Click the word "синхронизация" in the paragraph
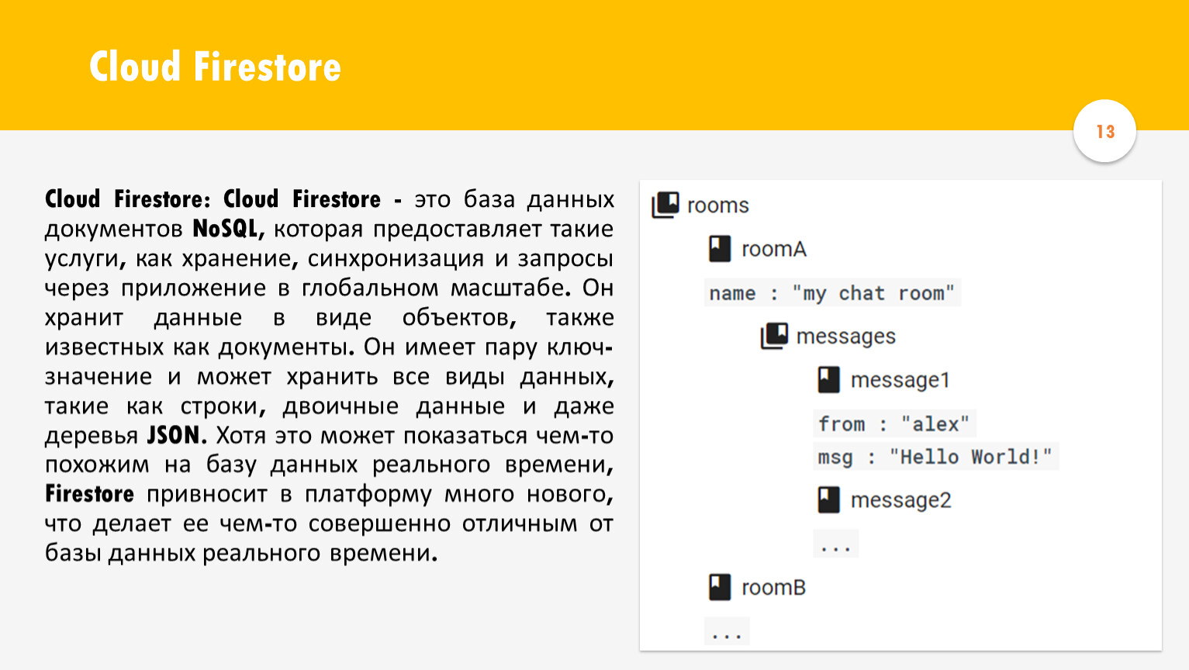 tap(397, 258)
